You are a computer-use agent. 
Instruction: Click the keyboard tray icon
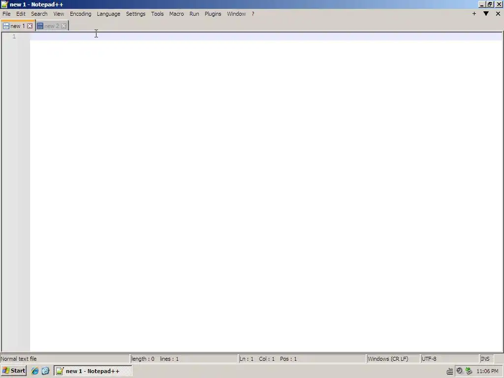point(450,371)
